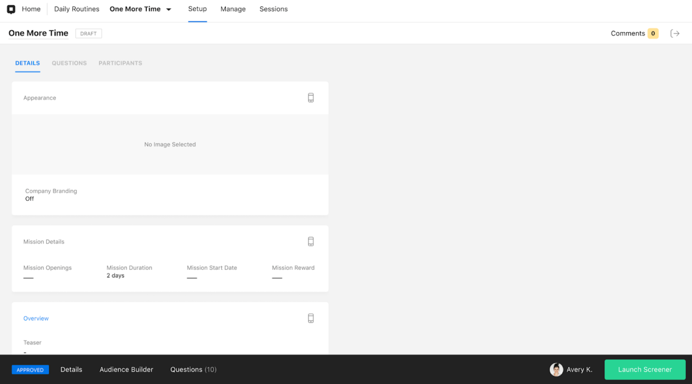The height and width of the screenshot is (384, 692).
Task: Open Details in bottom bar
Action: click(71, 370)
